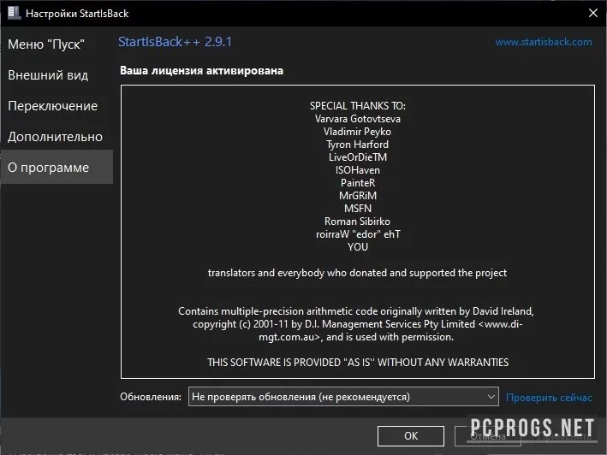This screenshot has height=455, width=607.
Task: Click the name Vladimir Peyko
Action: tap(358, 132)
